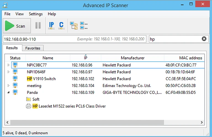Select the NPI1D646F name cell
Image resolution: width=212 pixels, height=137 pixels.
(36, 72)
